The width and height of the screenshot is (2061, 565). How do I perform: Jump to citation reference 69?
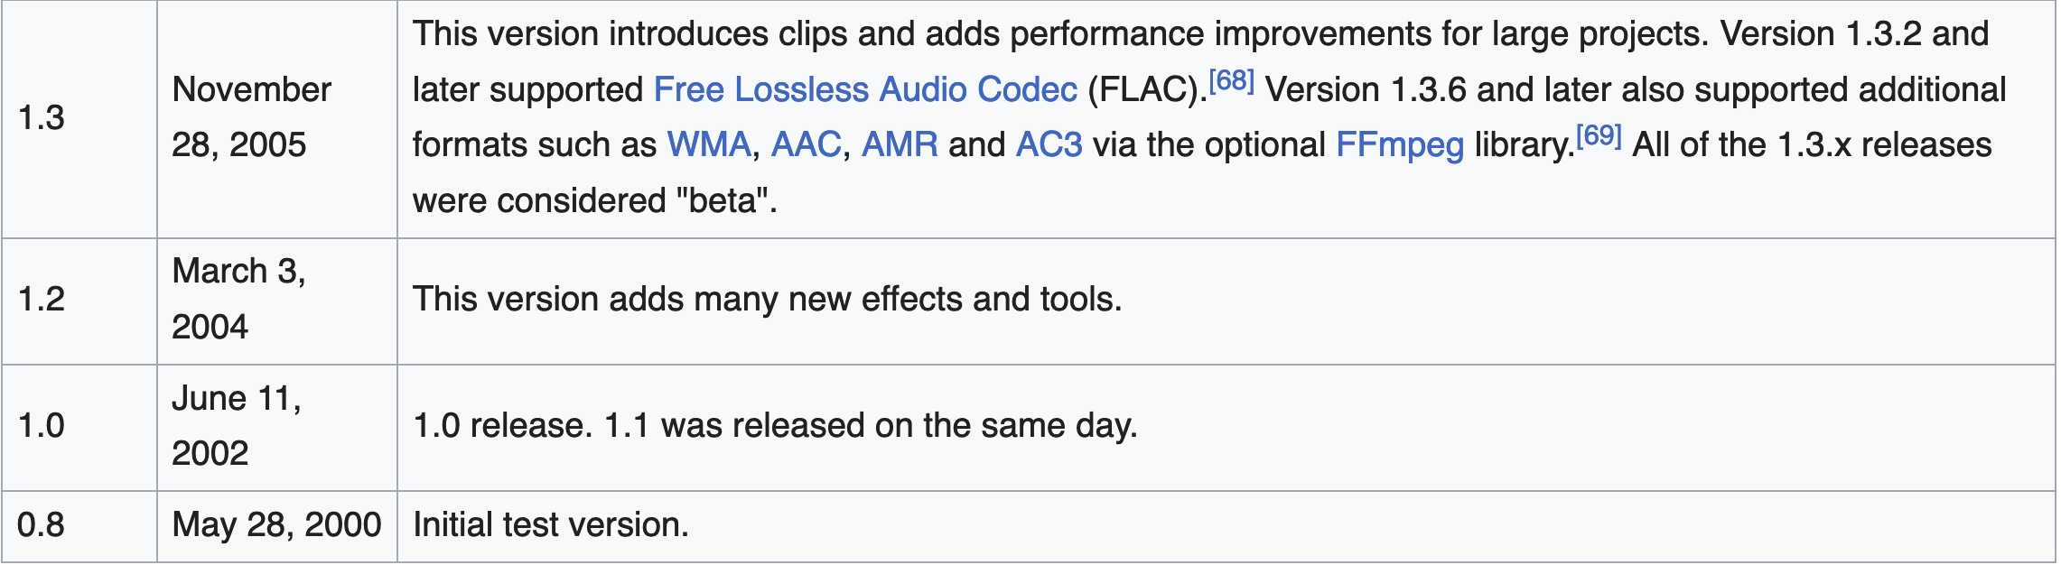[1599, 137]
